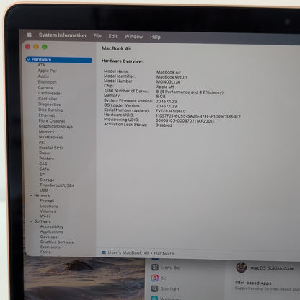Select Memory in the sidebar
Viewport: 300px width, 300px height.
47,132
